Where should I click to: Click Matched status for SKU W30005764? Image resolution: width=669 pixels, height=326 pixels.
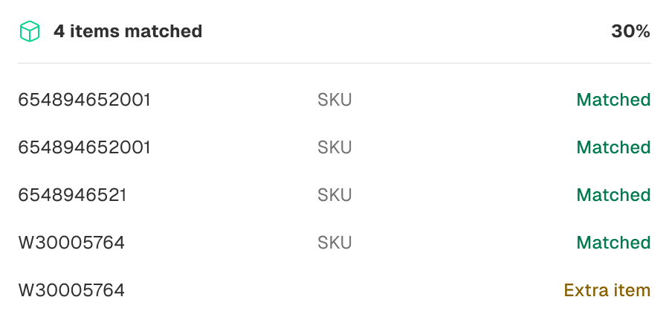(x=613, y=243)
